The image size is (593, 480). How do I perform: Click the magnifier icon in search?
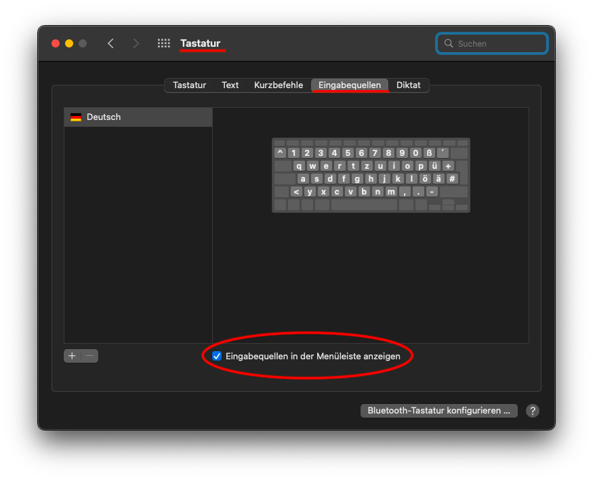click(449, 43)
